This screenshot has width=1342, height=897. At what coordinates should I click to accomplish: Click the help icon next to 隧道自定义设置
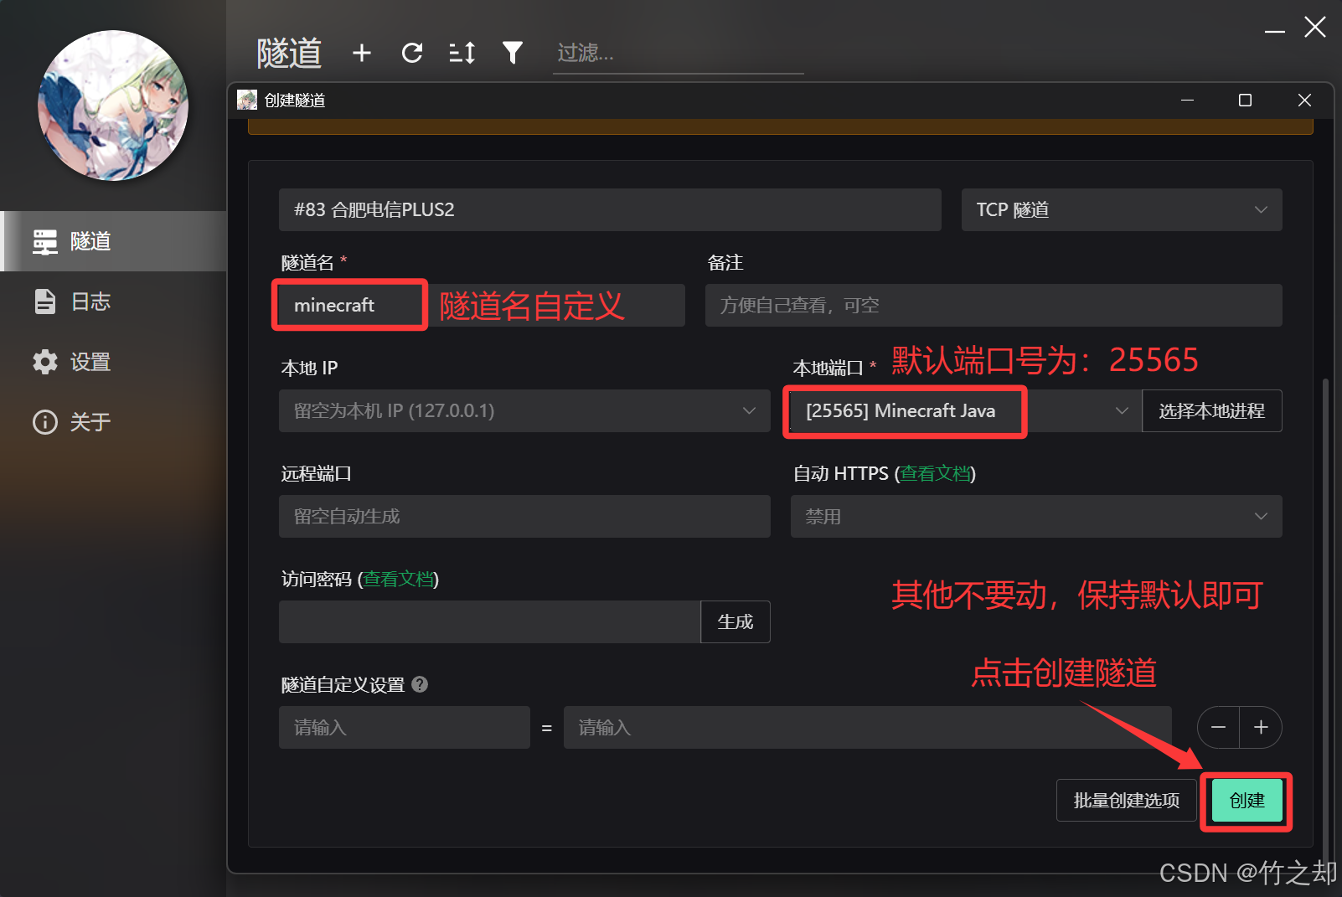click(x=421, y=684)
